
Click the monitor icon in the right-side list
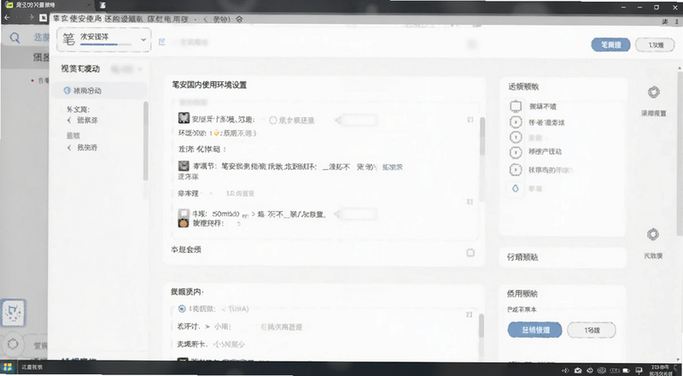point(516,107)
